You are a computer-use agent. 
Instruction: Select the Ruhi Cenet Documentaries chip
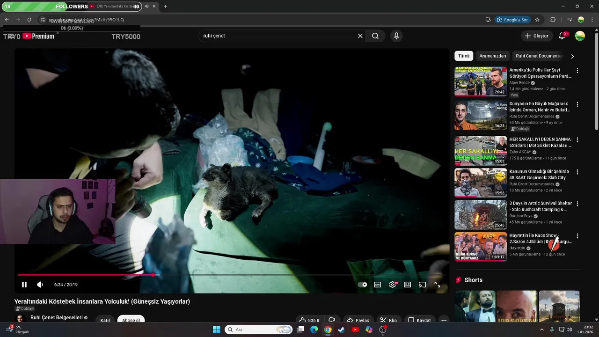coord(539,56)
